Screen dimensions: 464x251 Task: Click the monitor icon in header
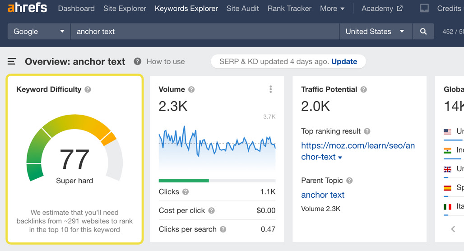coord(424,8)
